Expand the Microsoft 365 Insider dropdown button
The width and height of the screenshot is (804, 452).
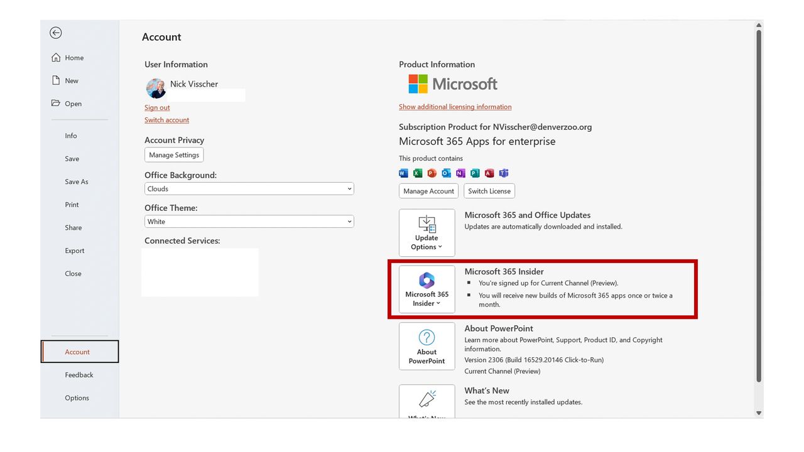click(x=427, y=289)
